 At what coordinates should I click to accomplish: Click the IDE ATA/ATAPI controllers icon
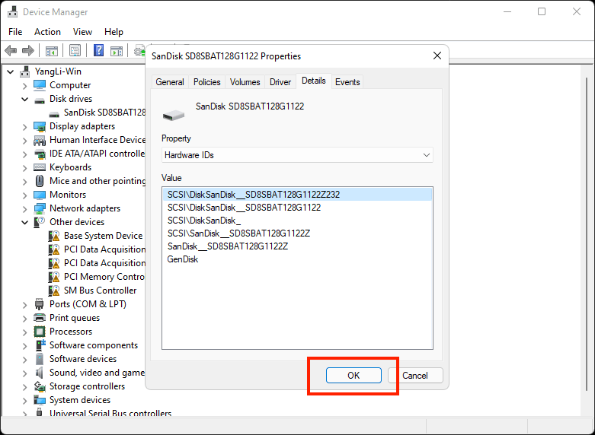[40, 154]
